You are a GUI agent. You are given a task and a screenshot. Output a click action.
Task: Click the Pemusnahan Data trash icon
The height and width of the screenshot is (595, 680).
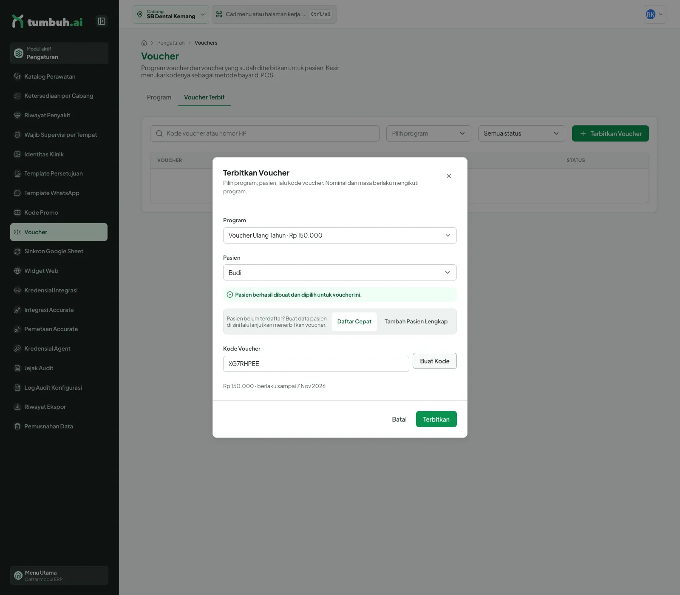[x=17, y=426]
